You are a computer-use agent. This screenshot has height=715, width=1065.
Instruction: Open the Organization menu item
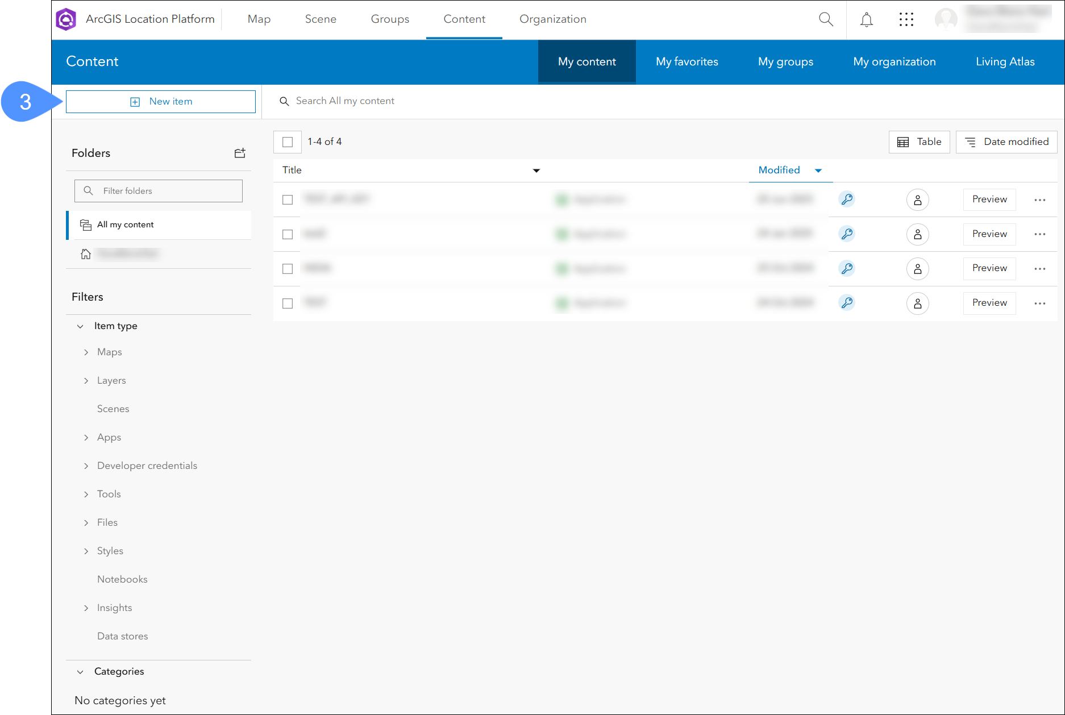[x=552, y=19]
